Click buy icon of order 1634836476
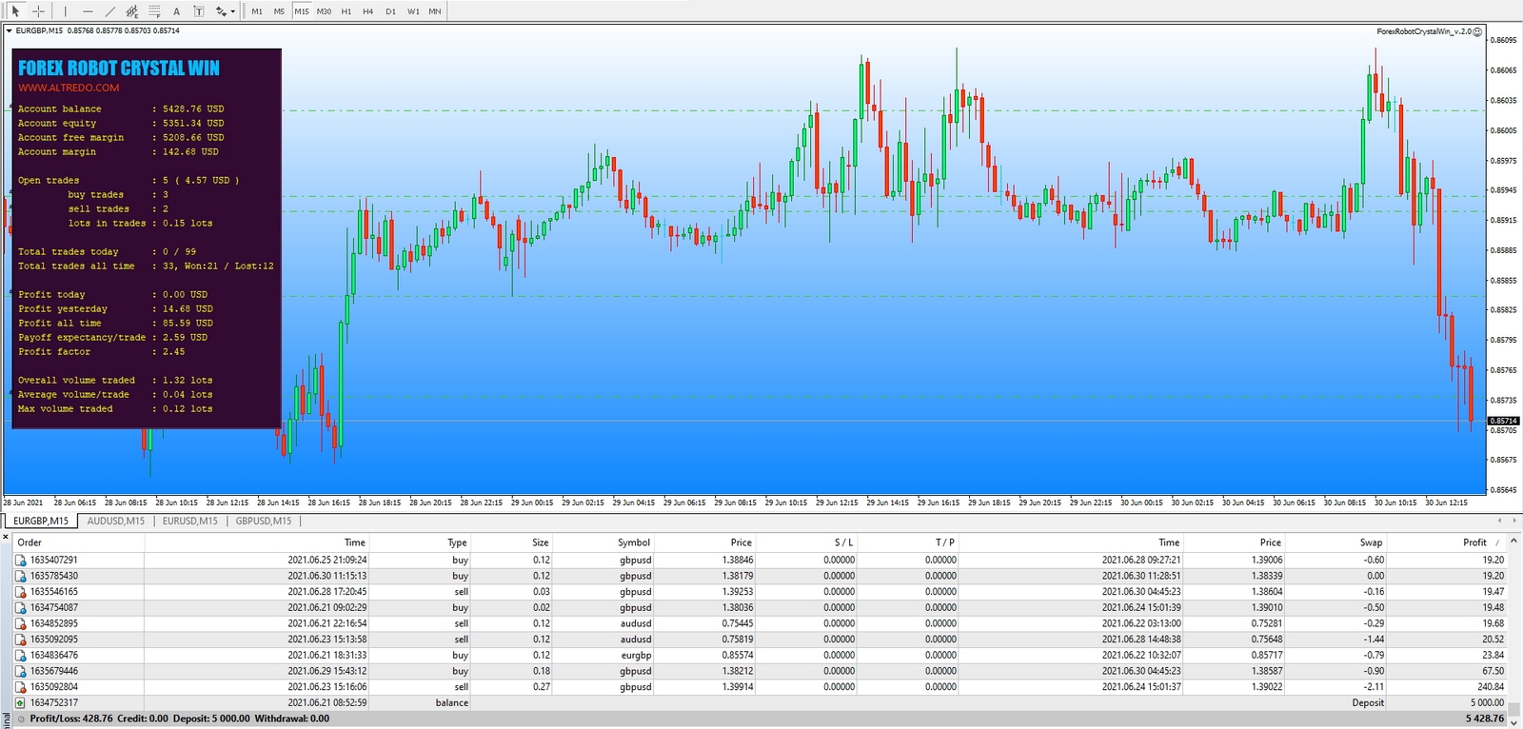This screenshot has height=729, width=1523. tap(21, 655)
